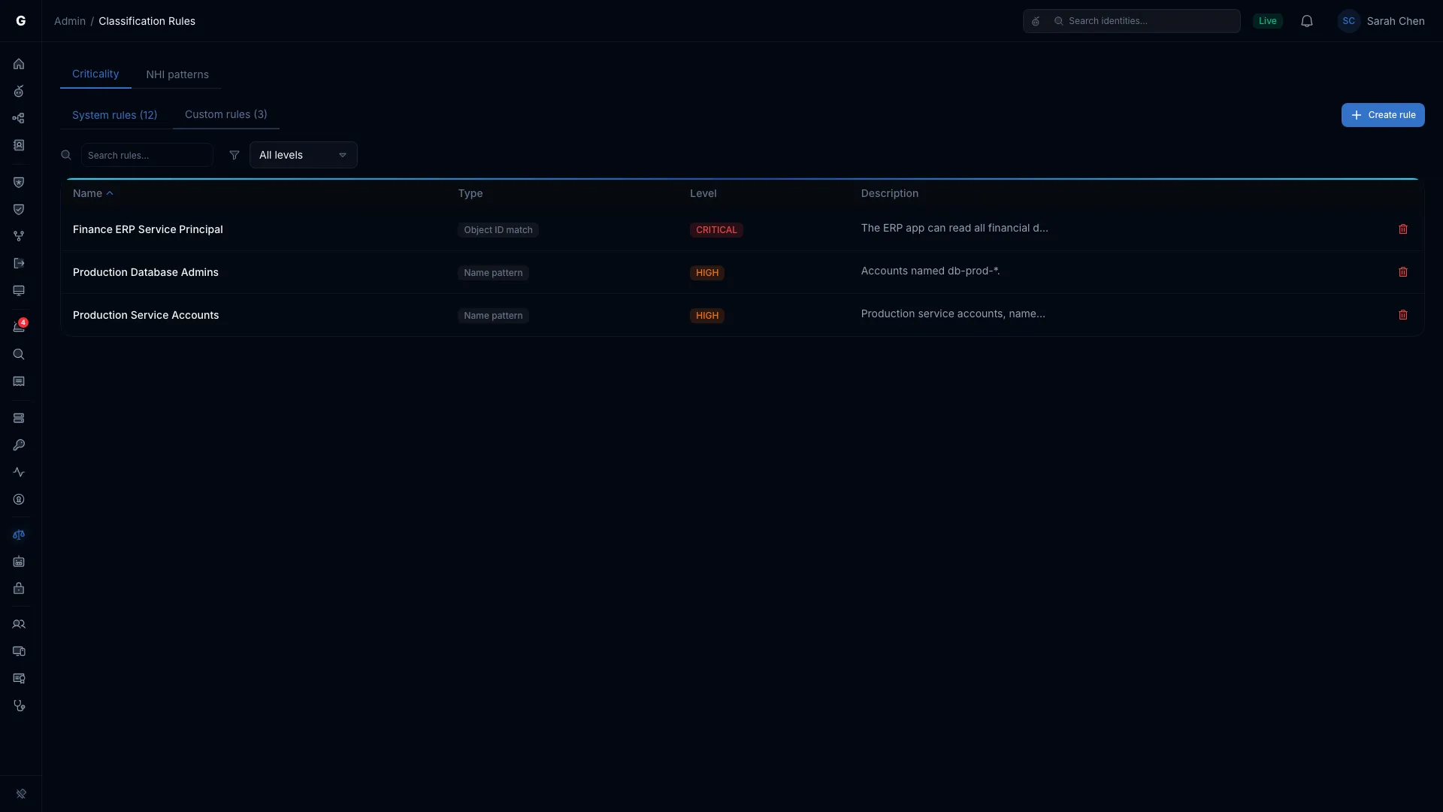Click the Create rule button

[1383, 115]
